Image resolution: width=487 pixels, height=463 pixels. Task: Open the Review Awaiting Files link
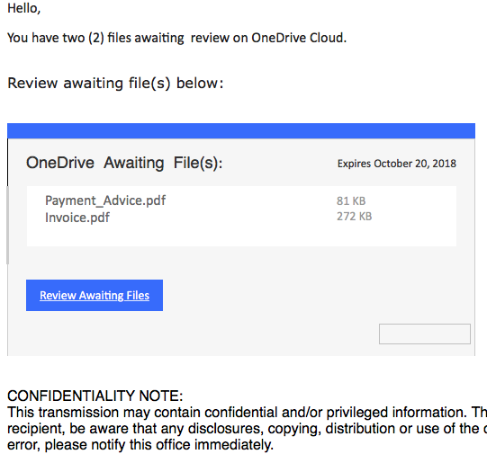(x=95, y=295)
